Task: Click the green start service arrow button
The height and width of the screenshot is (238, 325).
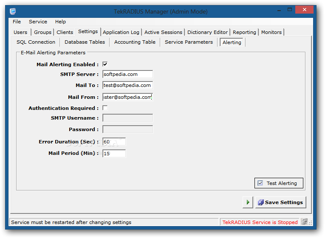Action: click(x=248, y=202)
